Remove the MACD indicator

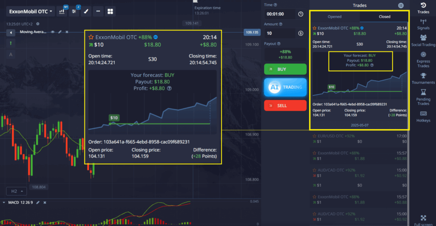45,203
